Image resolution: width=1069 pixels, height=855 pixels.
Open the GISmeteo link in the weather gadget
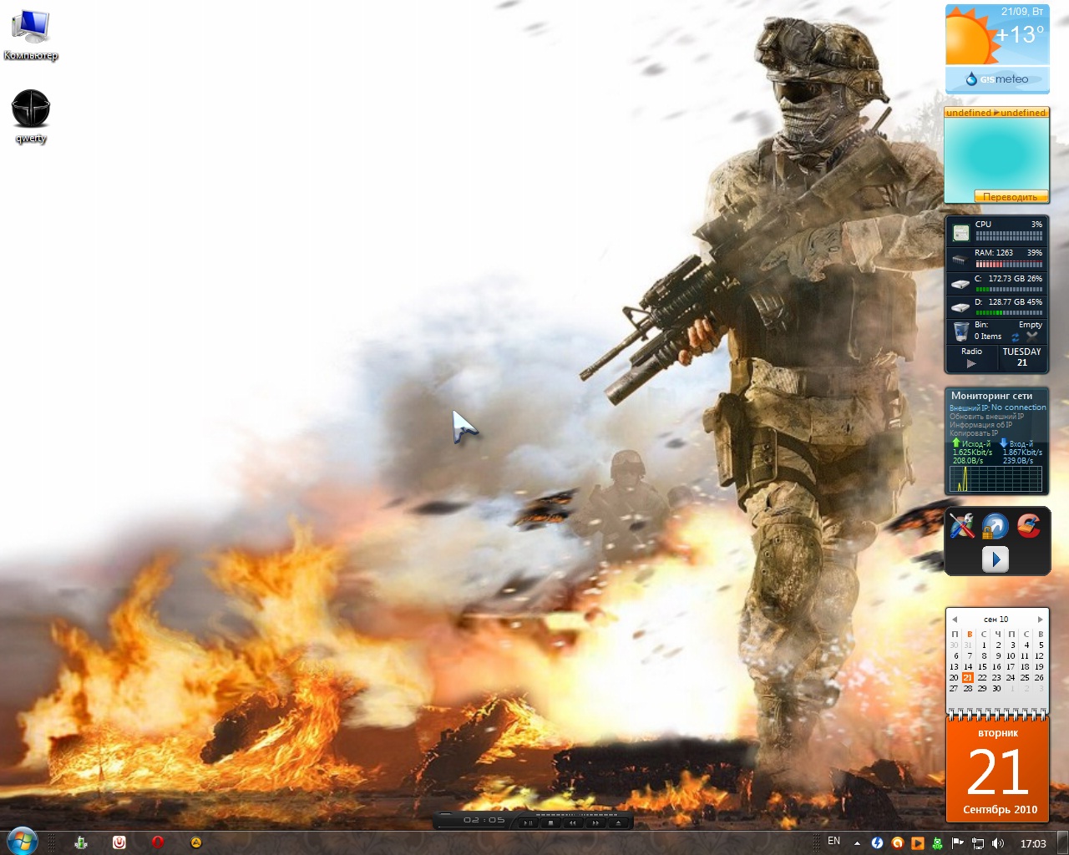997,79
